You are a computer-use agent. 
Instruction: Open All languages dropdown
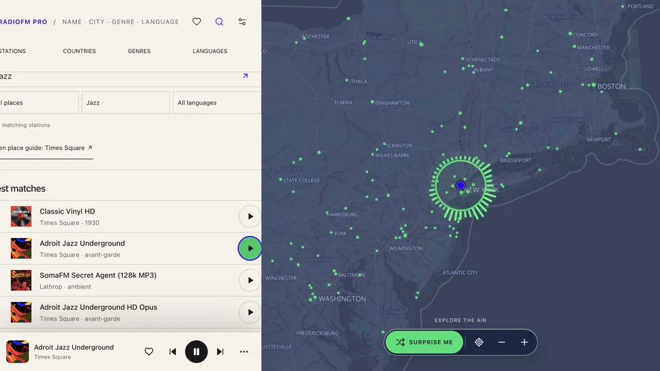[x=217, y=103]
